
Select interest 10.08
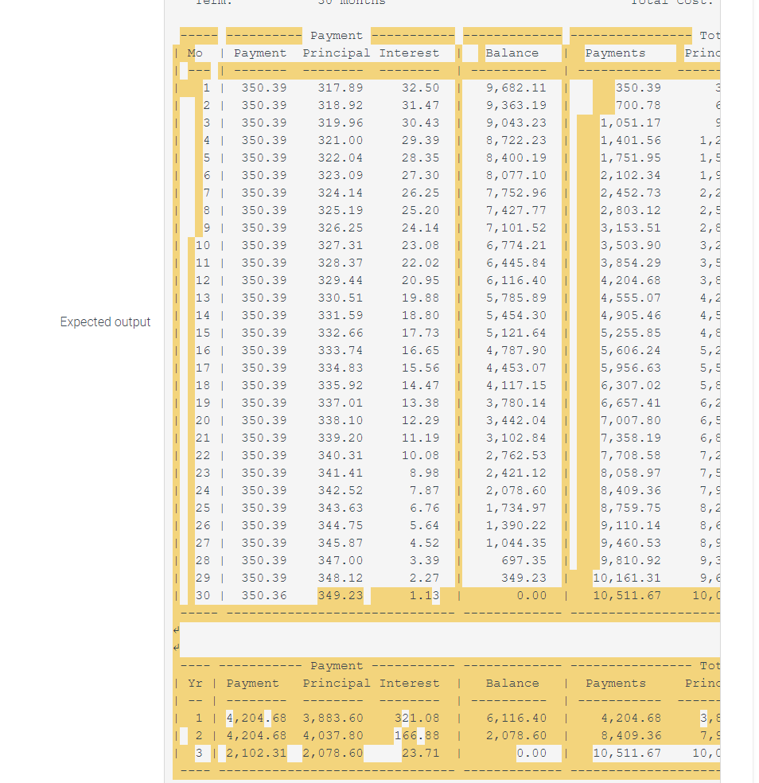(420, 455)
